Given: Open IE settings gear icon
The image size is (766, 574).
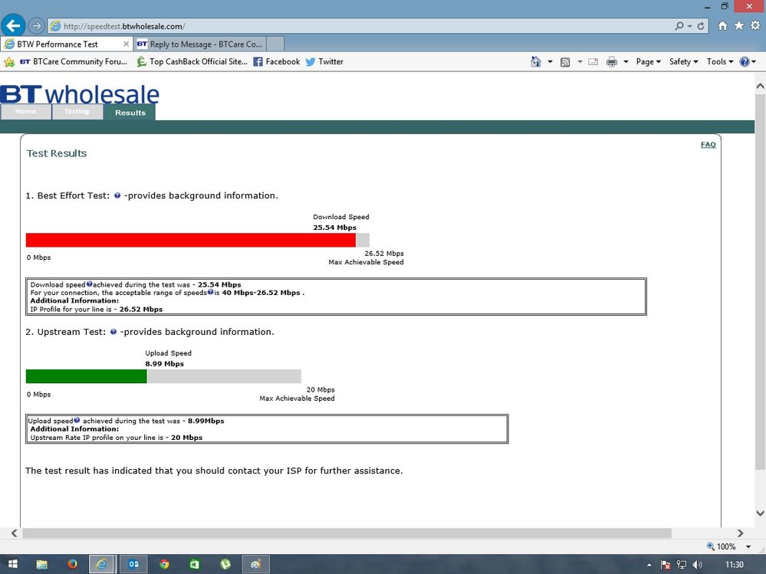Looking at the screenshot, I should tap(755, 25).
